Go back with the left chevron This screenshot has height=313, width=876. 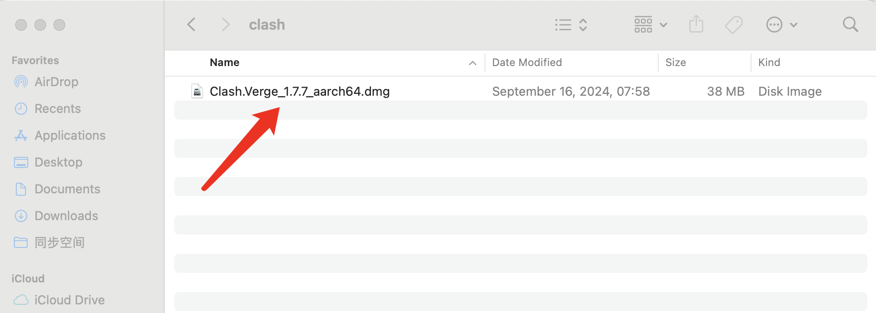pos(191,24)
